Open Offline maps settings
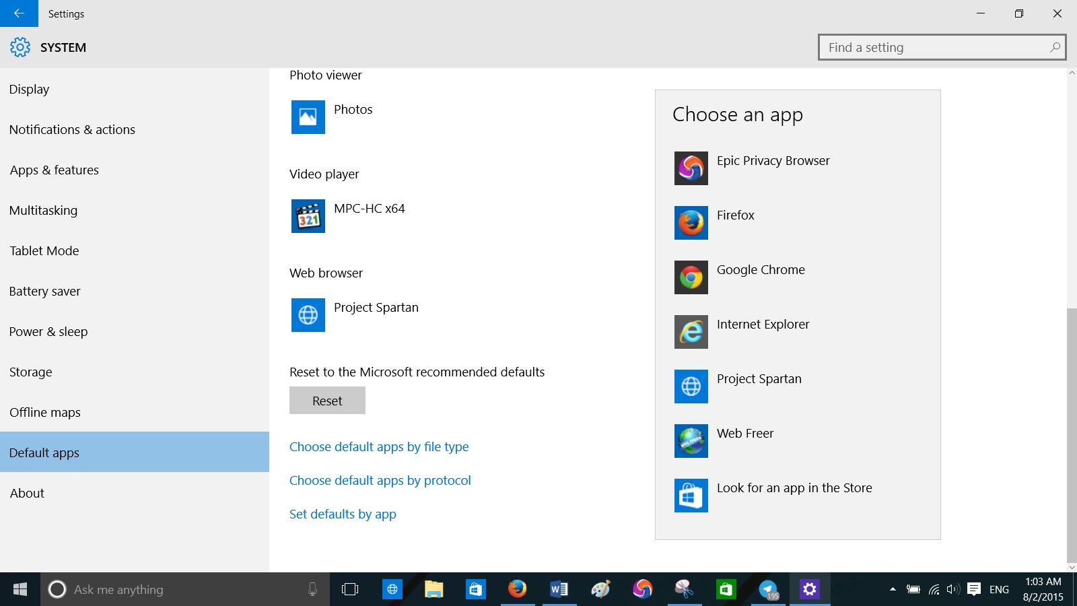Image resolution: width=1077 pixels, height=606 pixels. click(135, 412)
